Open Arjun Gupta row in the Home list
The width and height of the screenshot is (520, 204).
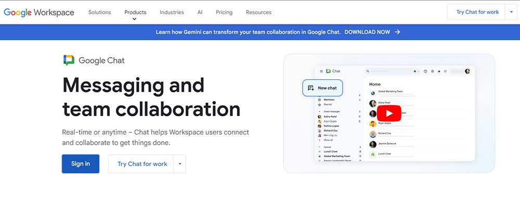[418, 124]
